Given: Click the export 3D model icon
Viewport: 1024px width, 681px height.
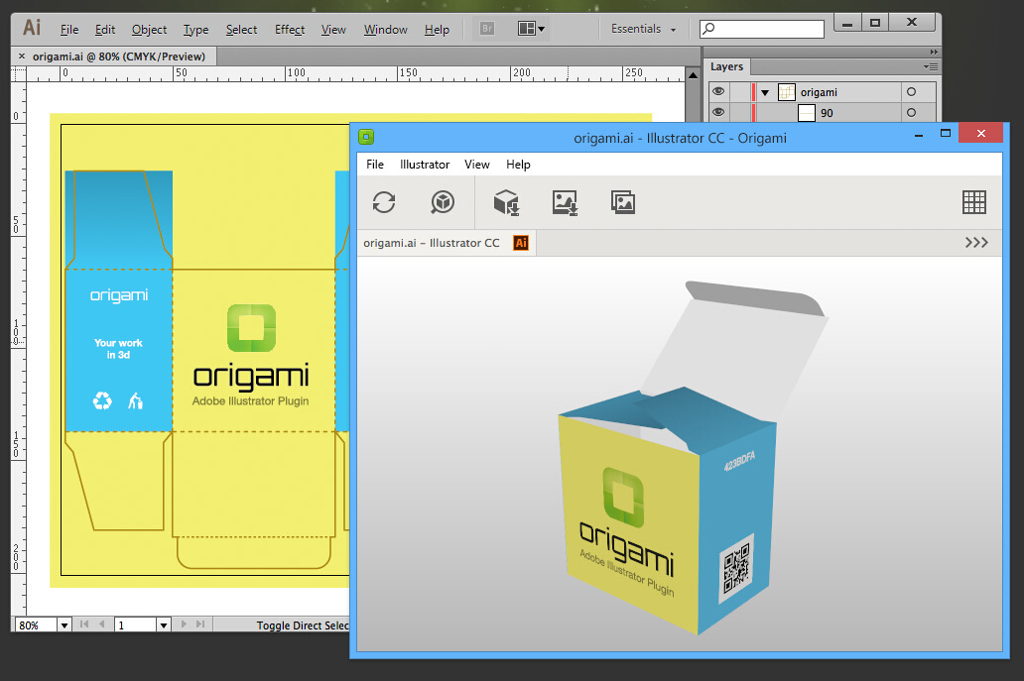Looking at the screenshot, I should coord(507,202).
